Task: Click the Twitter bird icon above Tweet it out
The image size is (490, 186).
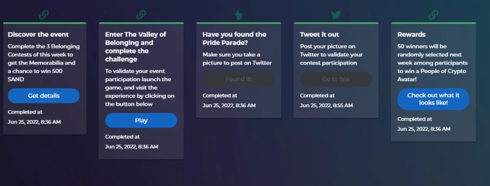Action: click(336, 15)
